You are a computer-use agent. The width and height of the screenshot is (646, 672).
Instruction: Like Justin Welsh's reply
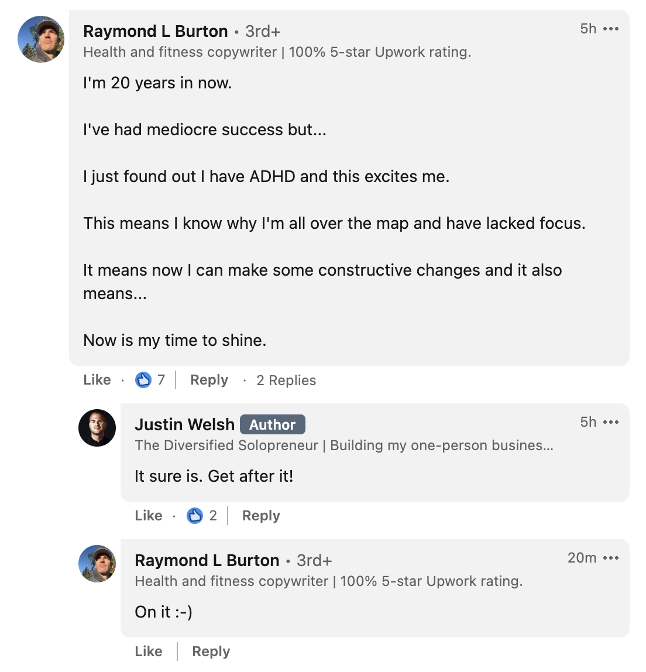tap(148, 515)
